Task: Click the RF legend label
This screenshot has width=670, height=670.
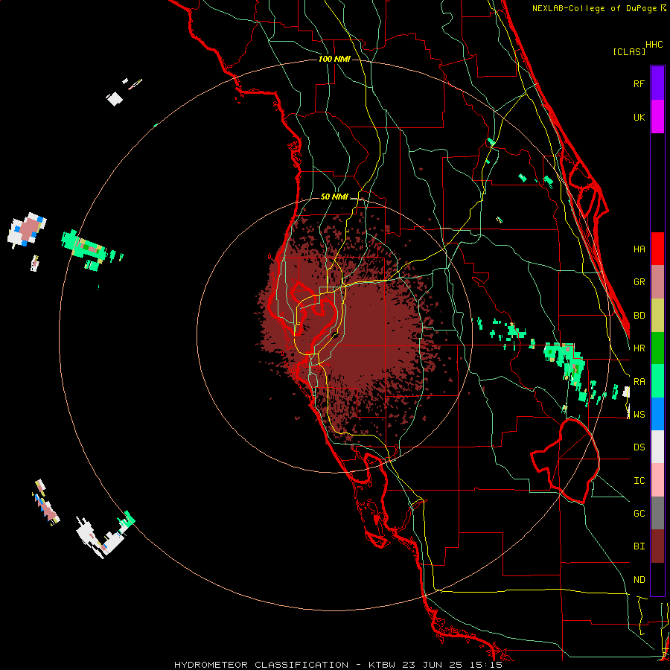Action: [639, 83]
